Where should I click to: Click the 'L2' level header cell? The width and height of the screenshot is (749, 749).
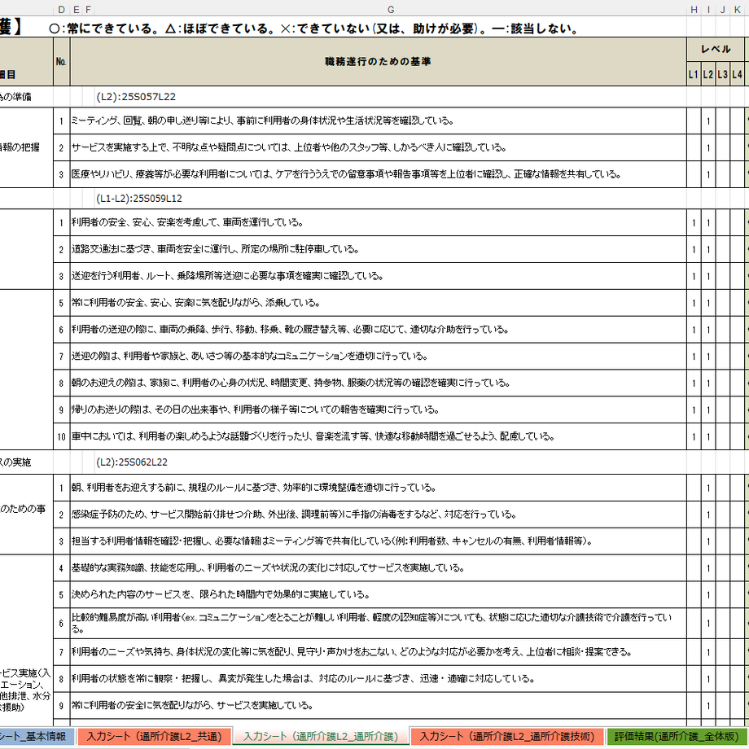click(x=708, y=74)
